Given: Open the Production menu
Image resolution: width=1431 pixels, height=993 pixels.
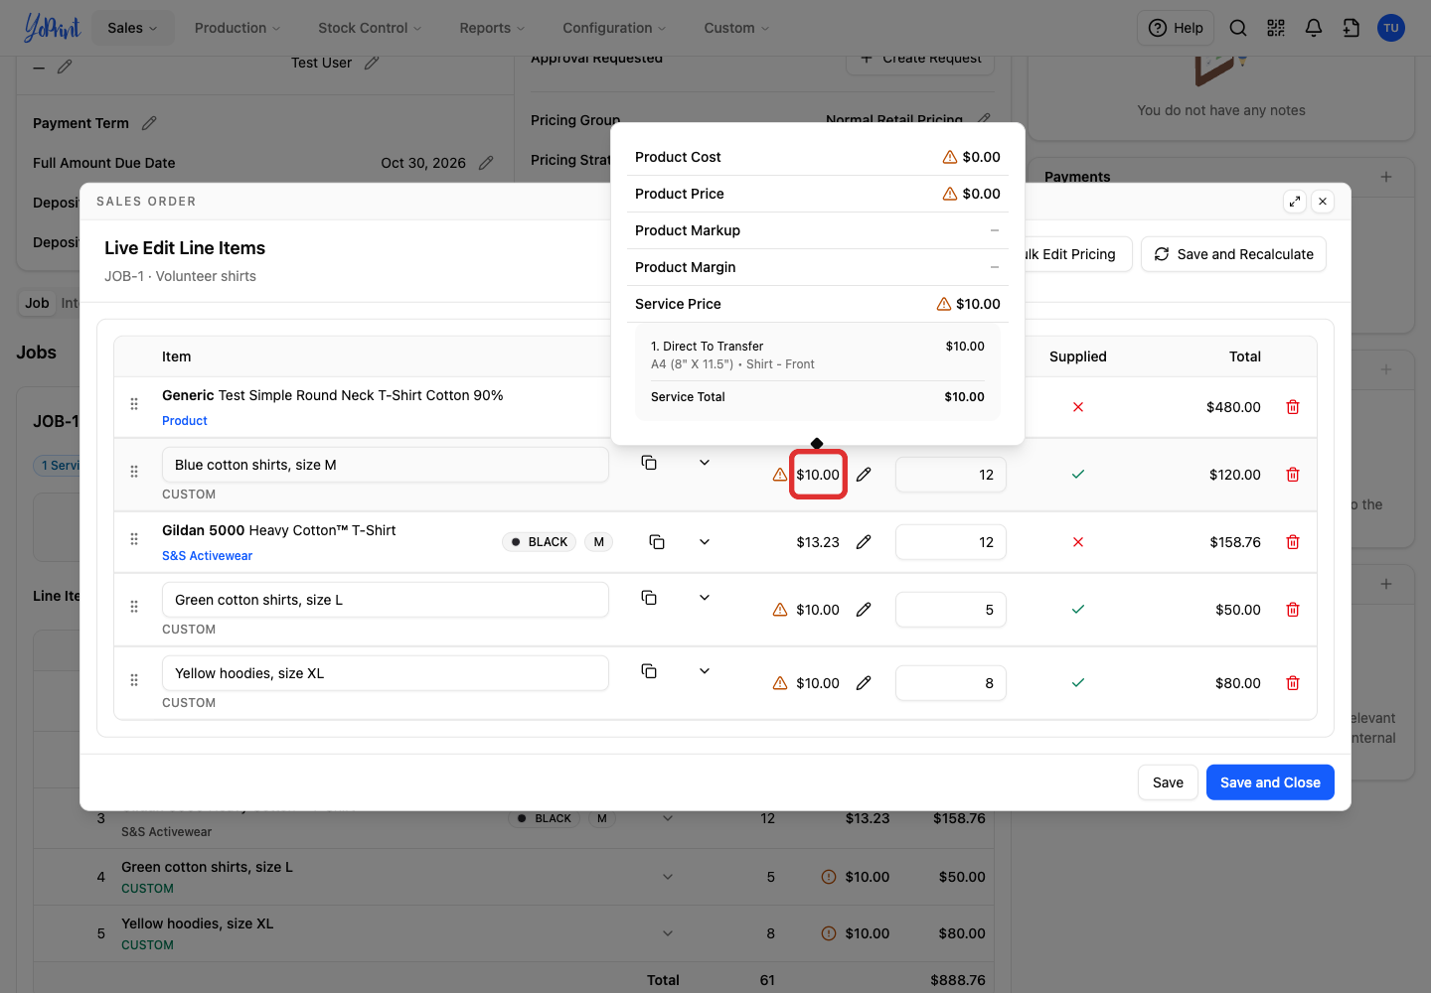Looking at the screenshot, I should (238, 28).
